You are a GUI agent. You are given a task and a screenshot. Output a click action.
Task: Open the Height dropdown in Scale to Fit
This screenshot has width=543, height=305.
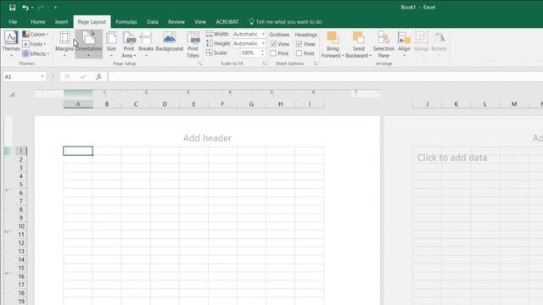[x=263, y=43]
